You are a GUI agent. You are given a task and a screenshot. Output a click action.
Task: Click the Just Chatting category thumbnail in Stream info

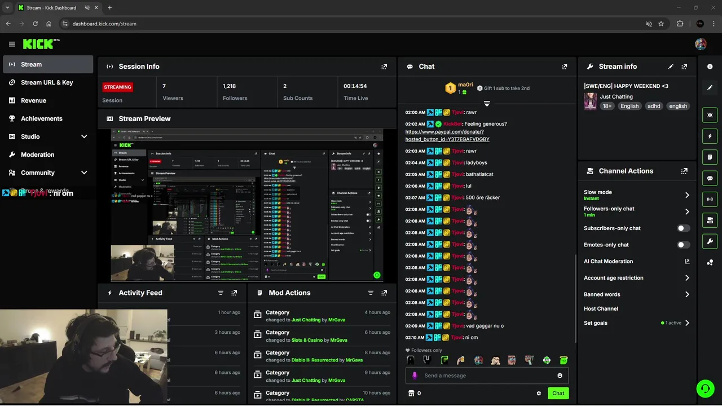click(590, 101)
